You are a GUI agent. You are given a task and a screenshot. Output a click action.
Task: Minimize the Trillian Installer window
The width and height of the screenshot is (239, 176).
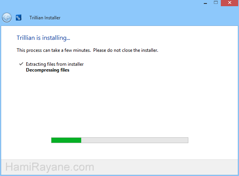[x=205, y=3]
